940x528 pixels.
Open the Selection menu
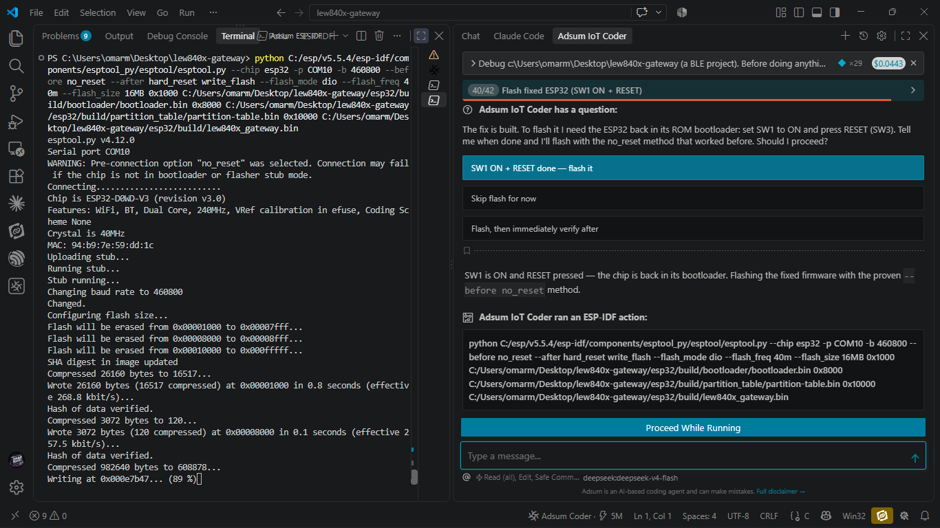pyautogui.click(x=98, y=12)
